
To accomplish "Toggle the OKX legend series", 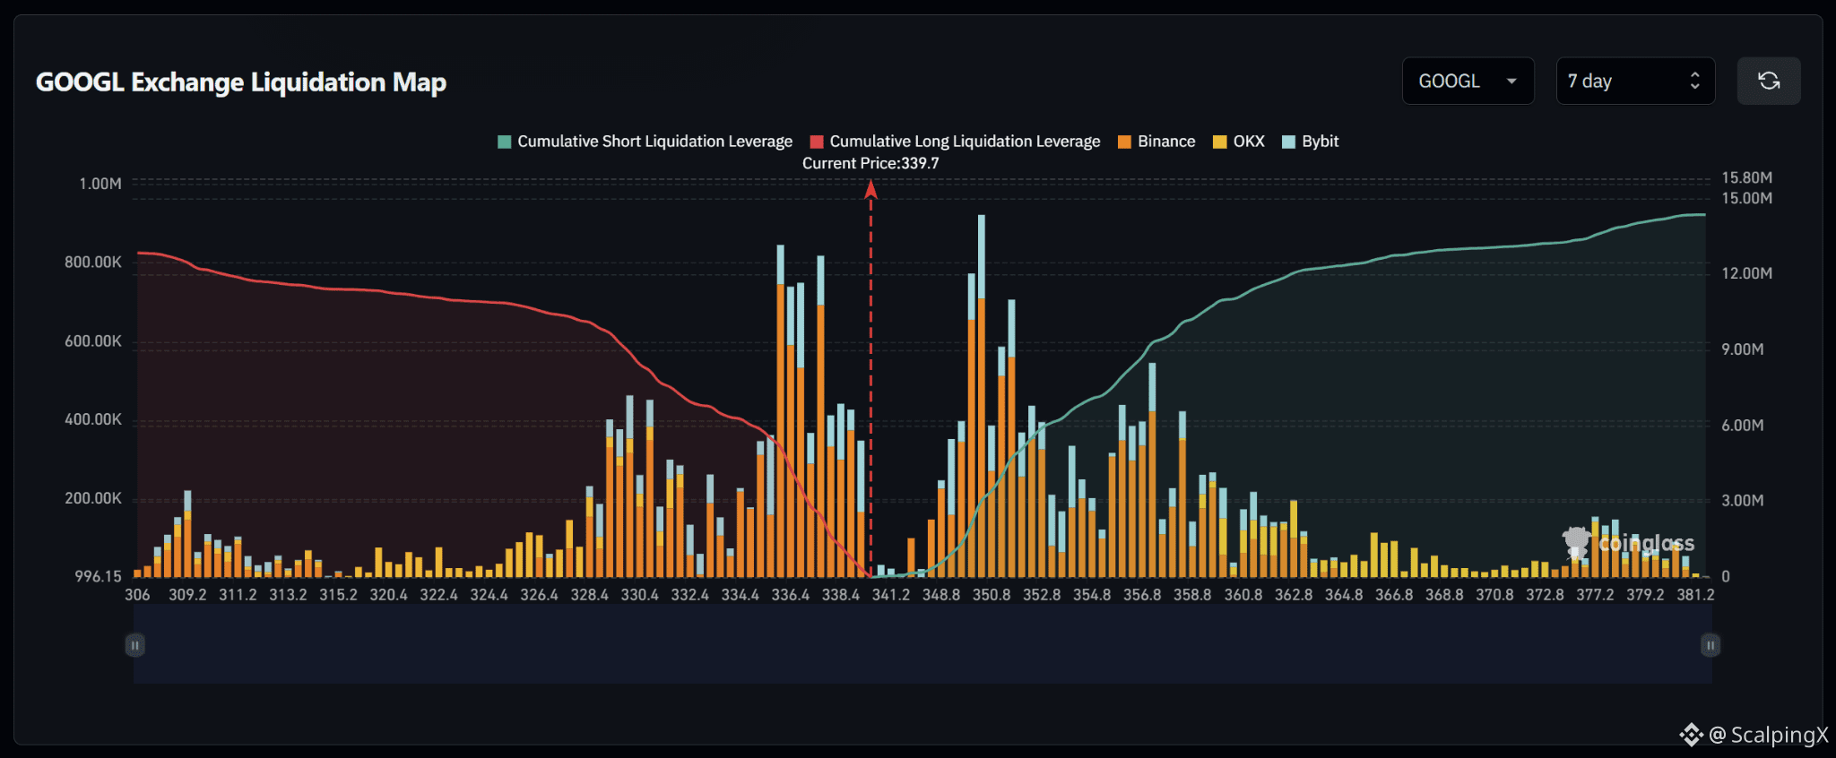I will click(x=1238, y=142).
